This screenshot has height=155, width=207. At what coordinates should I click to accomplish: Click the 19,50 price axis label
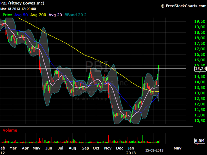[200, 21]
